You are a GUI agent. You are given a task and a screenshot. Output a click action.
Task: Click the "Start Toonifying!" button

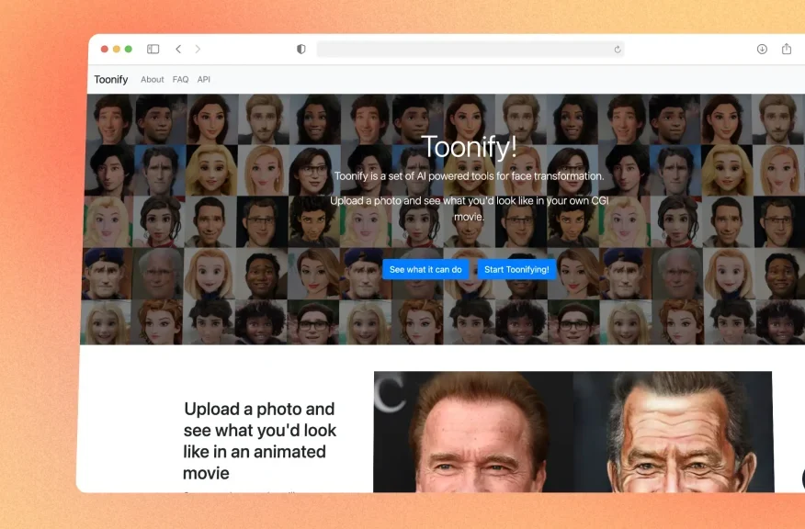point(516,269)
